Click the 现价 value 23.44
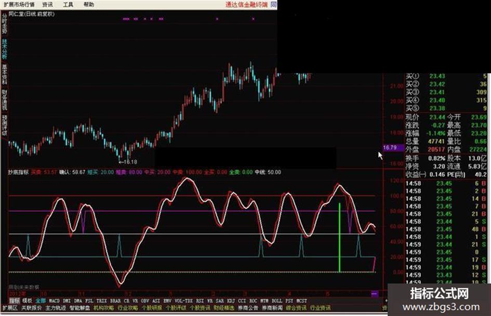The height and width of the screenshot is (316, 491). click(x=437, y=117)
